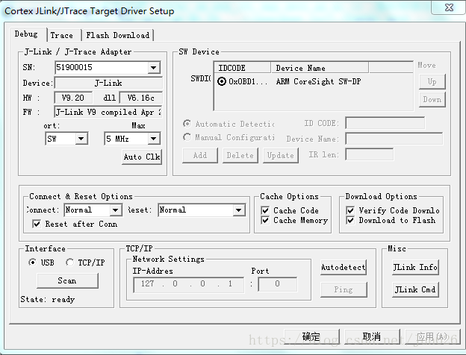Toggle Download to Flash checkbox
The height and width of the screenshot is (355, 466).
pyautogui.click(x=350, y=220)
